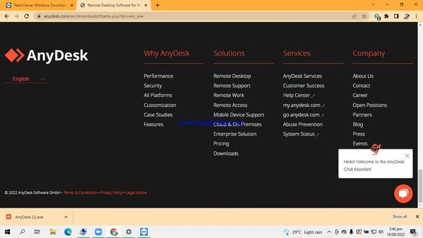Open the Contact link
423x238 pixels.
(x=362, y=85)
